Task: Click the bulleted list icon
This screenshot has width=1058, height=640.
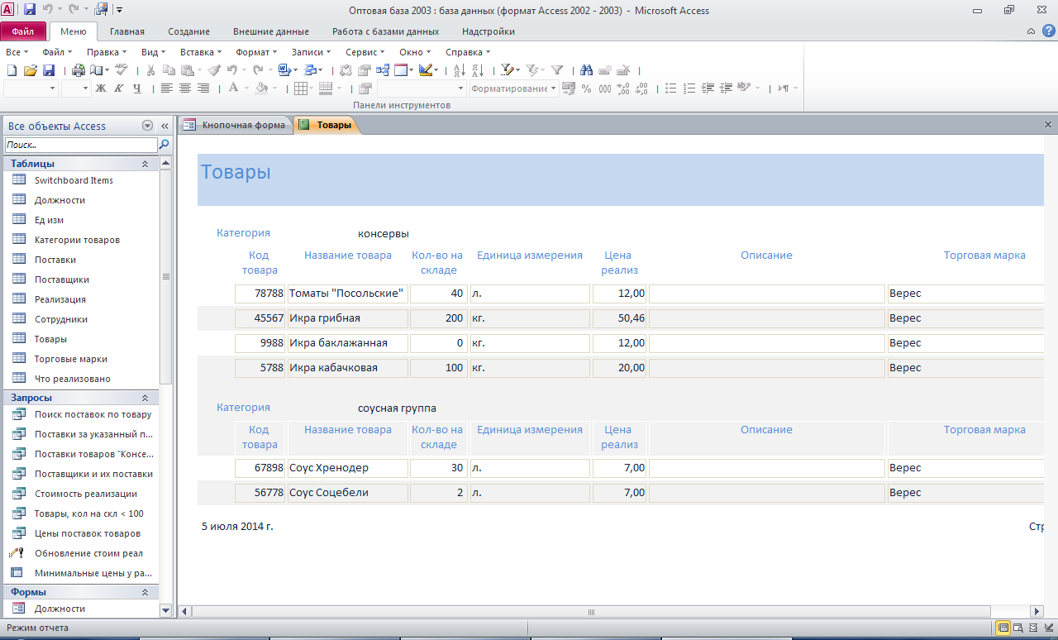Action: (670, 88)
